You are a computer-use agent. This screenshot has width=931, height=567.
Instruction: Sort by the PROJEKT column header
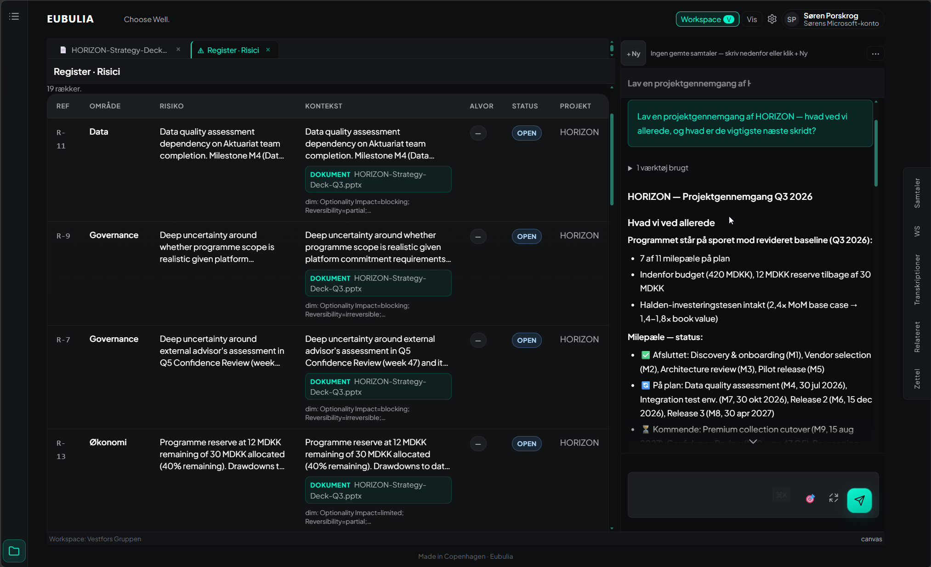tap(575, 106)
